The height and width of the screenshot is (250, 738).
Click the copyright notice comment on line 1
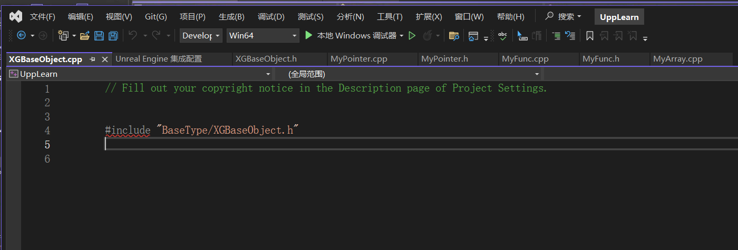click(x=326, y=88)
